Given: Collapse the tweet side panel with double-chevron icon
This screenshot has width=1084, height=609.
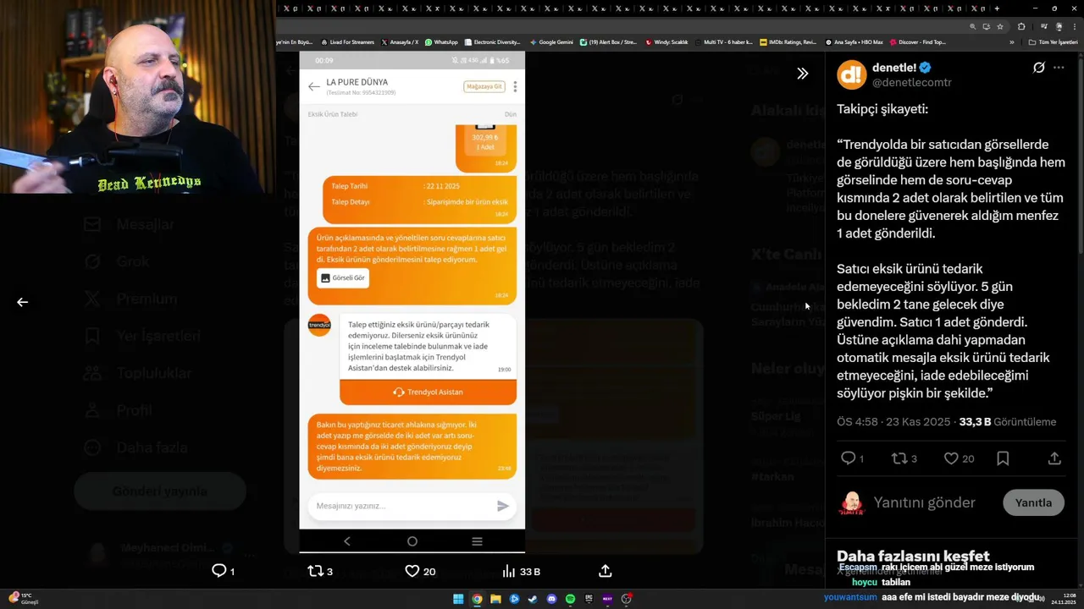Looking at the screenshot, I should coord(802,74).
